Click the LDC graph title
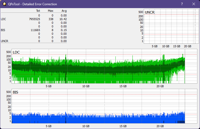The image size is (200, 129). [16, 52]
